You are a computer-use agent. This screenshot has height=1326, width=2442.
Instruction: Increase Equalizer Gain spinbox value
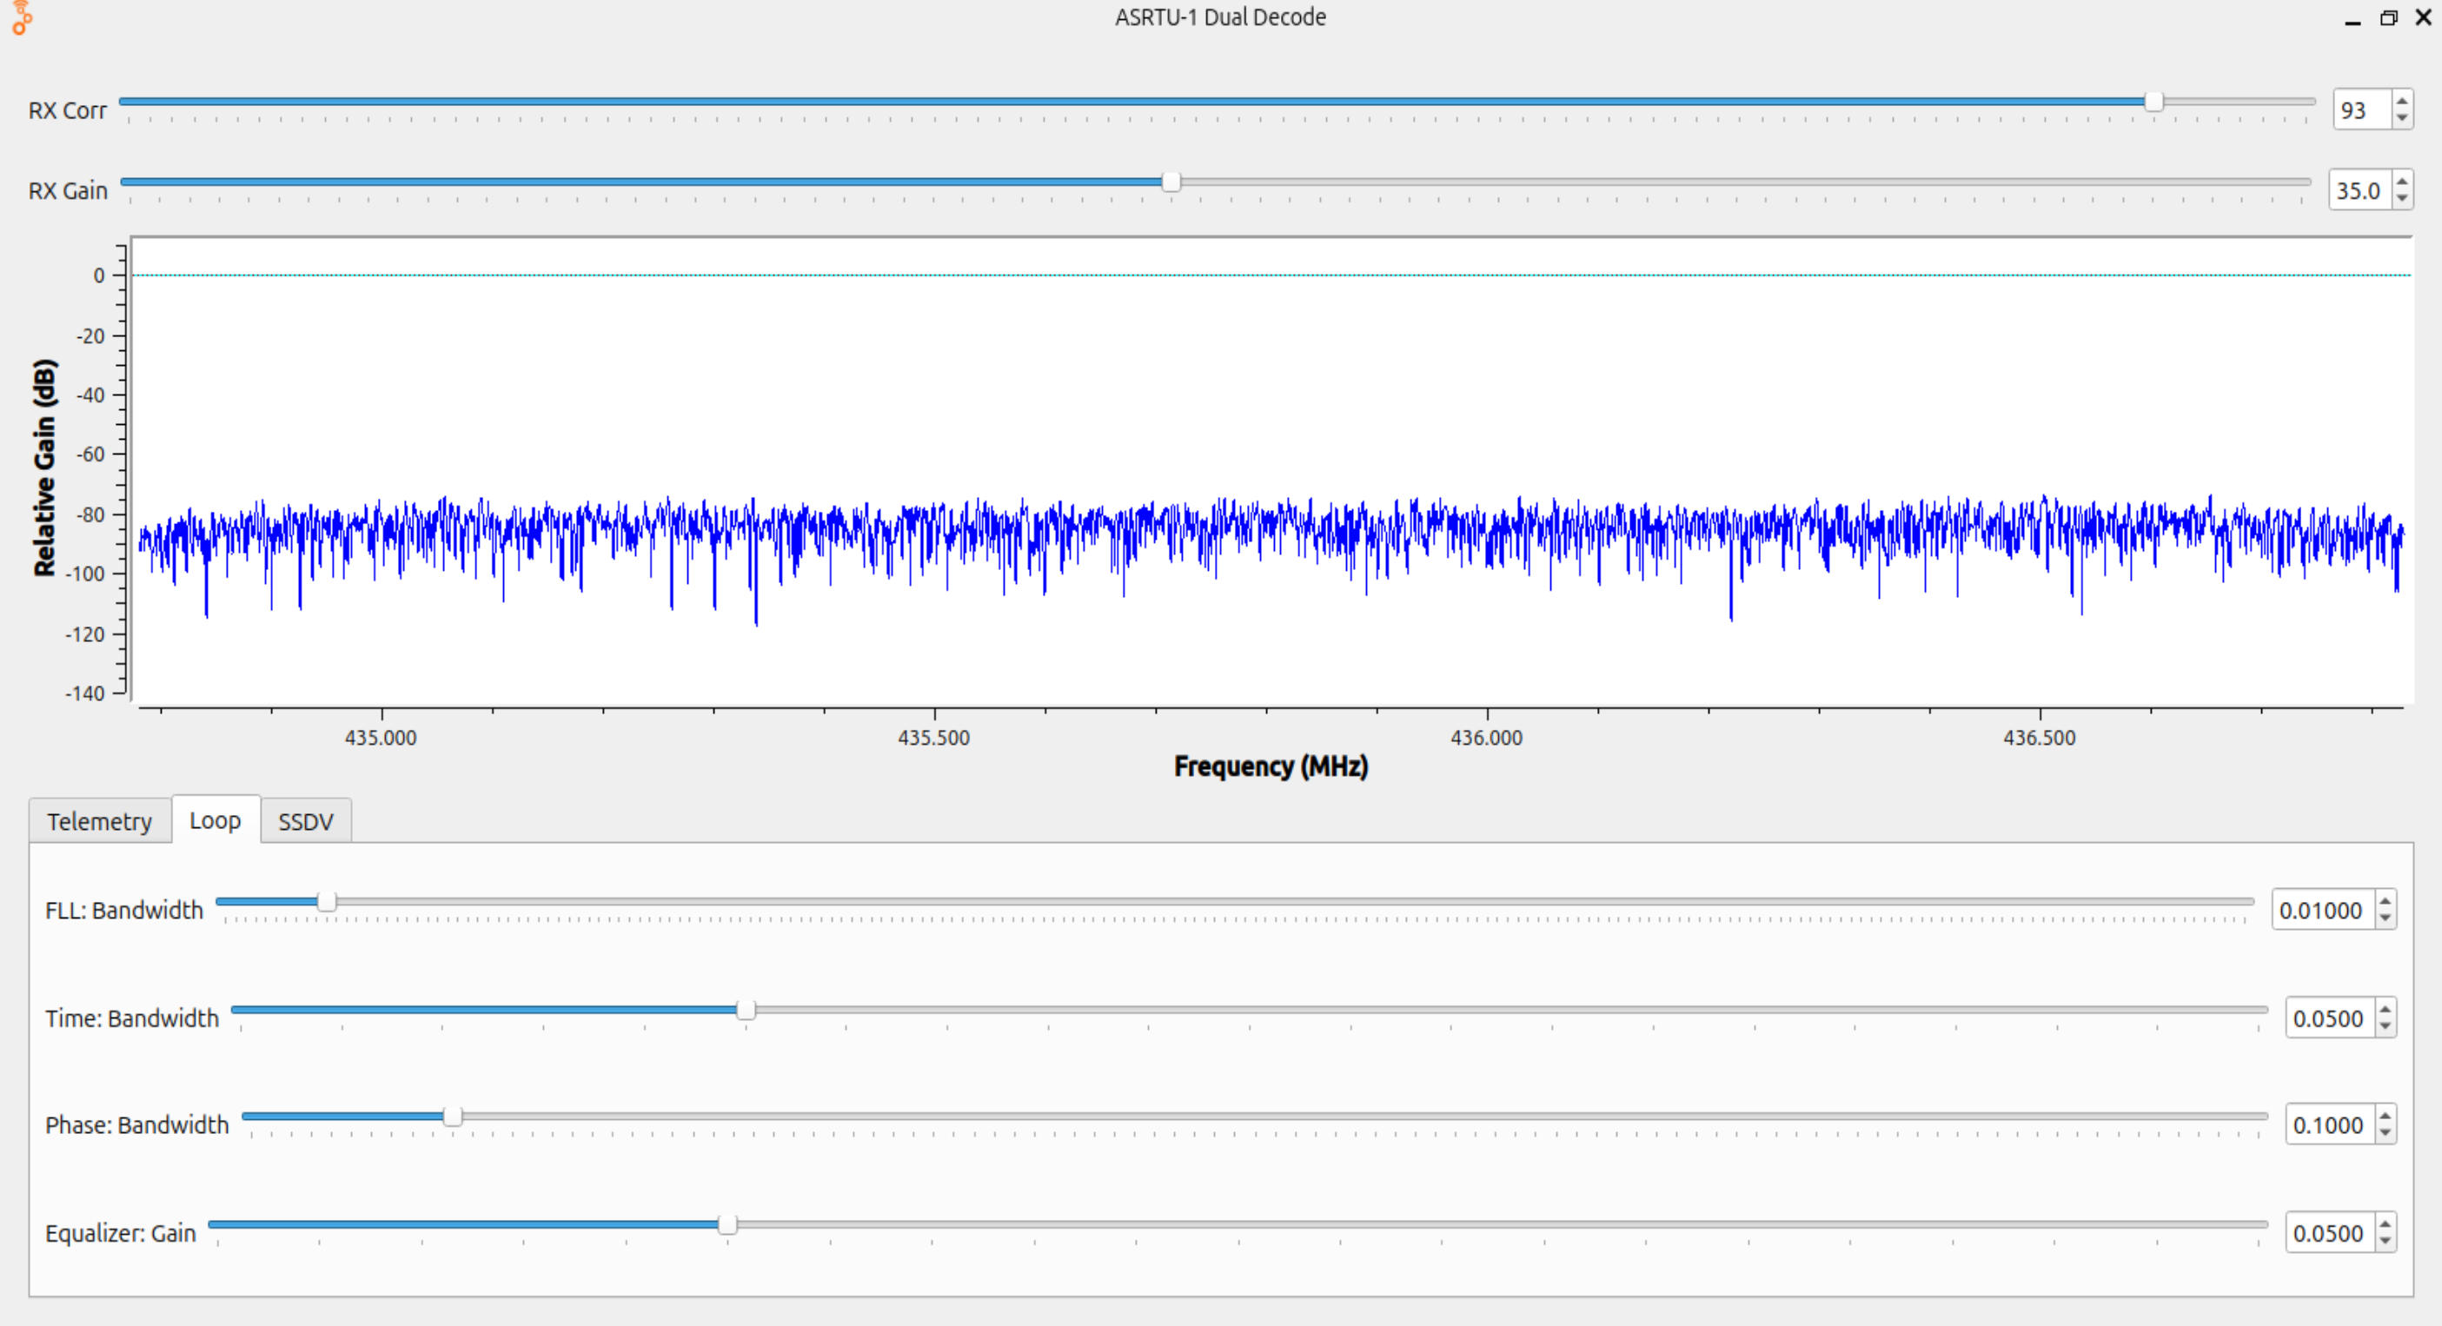pyautogui.click(x=2386, y=1224)
